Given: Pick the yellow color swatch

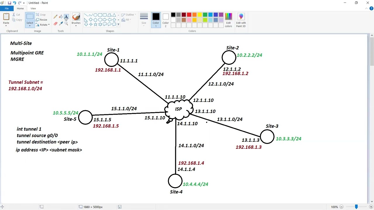Looking at the screenshot, I should (x=200, y=15).
